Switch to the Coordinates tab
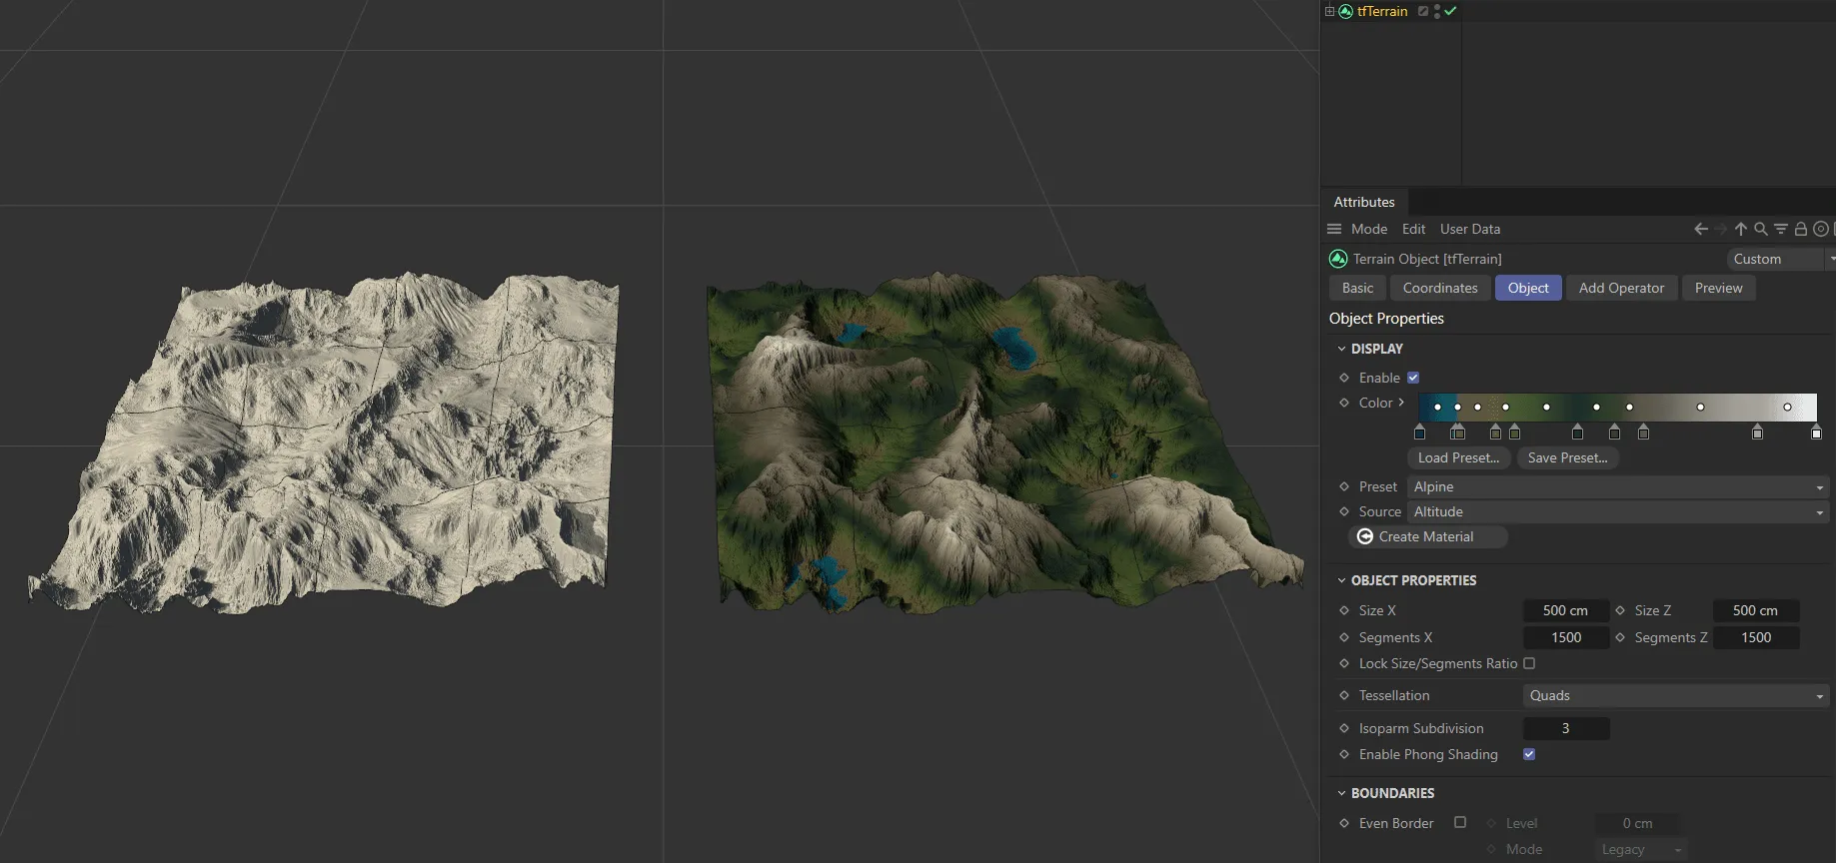Screen dimensions: 1836x863 [x=1440, y=288]
